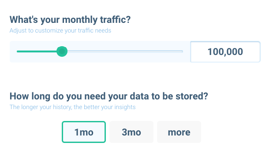The image size is (277, 161).
Task: Click the number 100,000 inside the traffic box
Action: pyautogui.click(x=225, y=52)
